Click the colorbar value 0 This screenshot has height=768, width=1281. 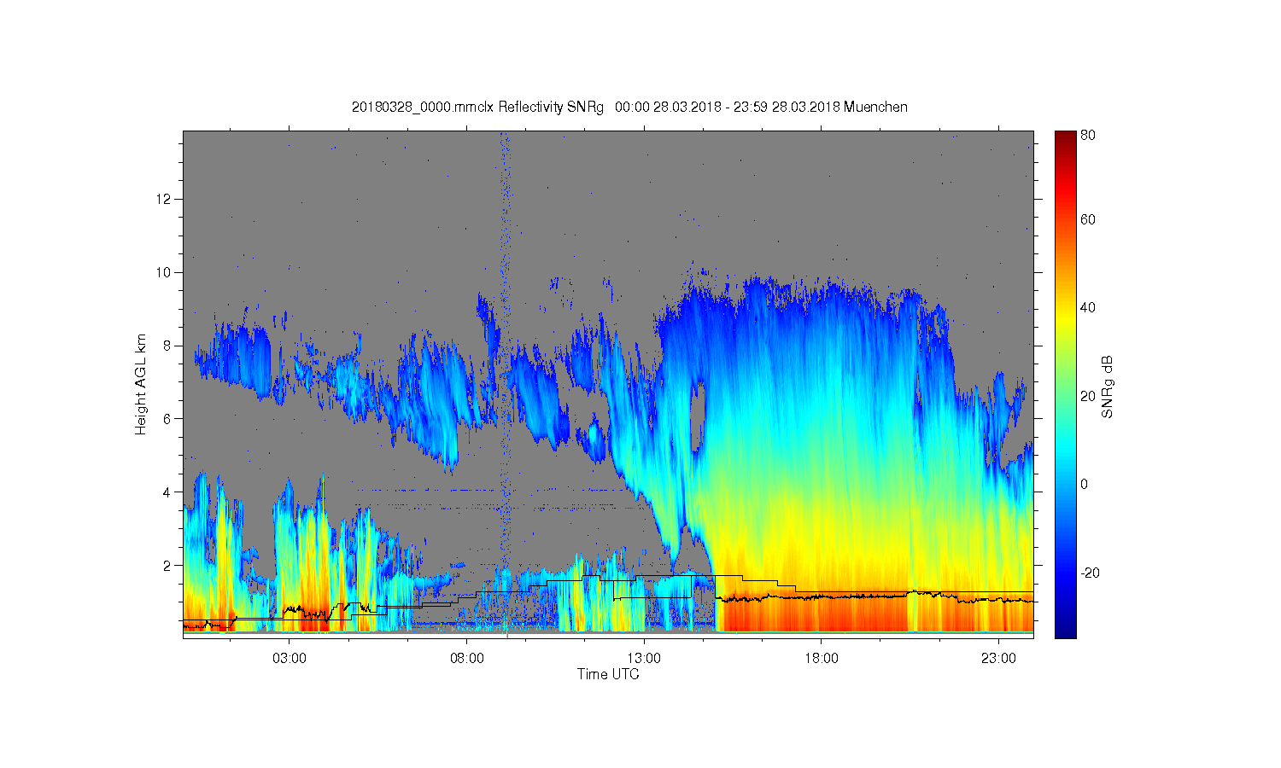coord(1085,484)
